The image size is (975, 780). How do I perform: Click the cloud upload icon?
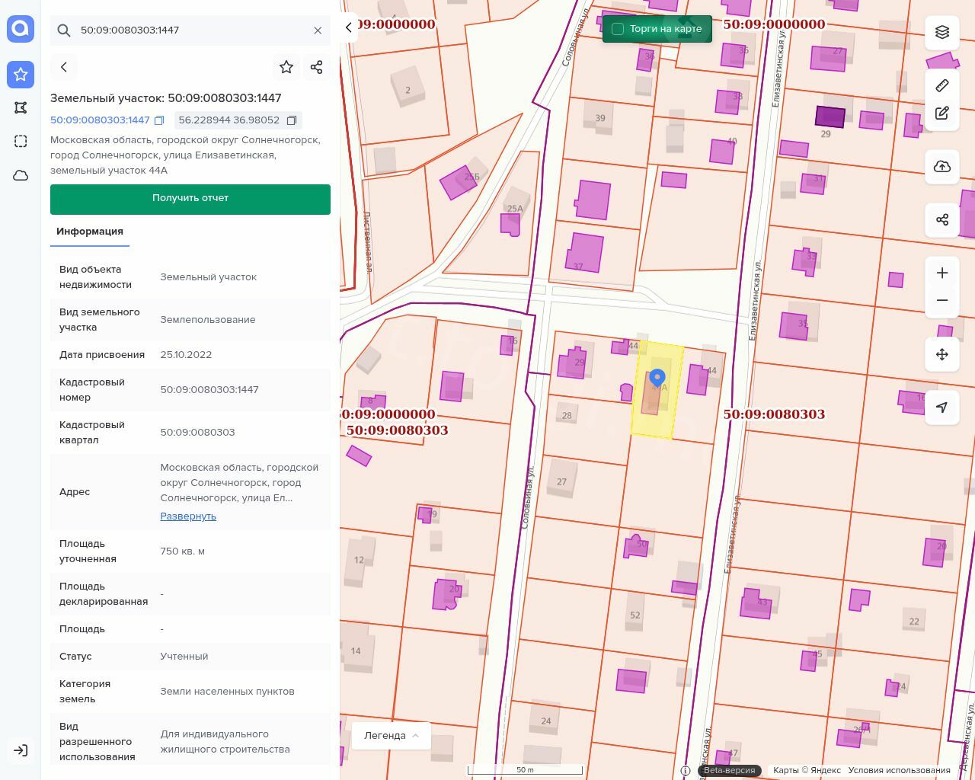(942, 167)
